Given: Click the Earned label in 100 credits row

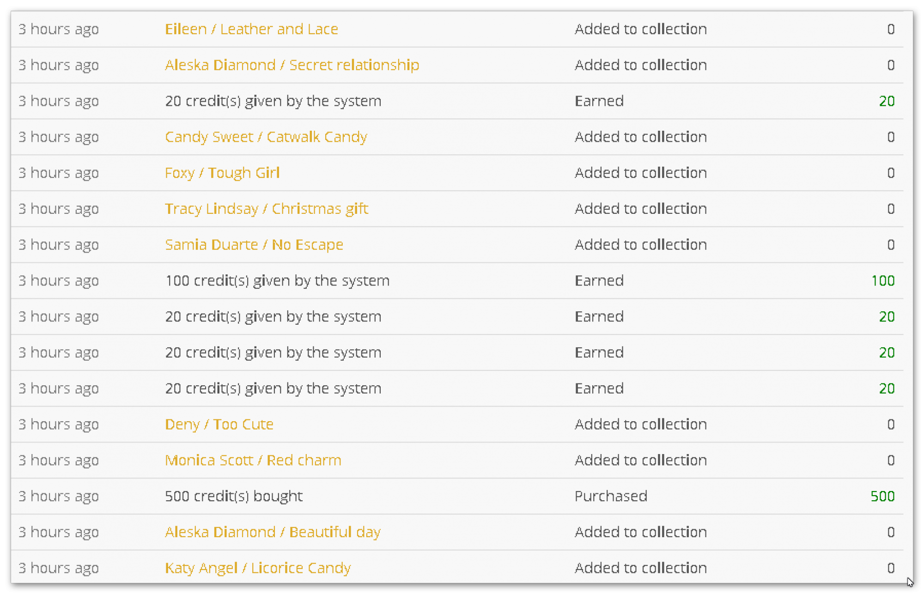Looking at the screenshot, I should [599, 281].
